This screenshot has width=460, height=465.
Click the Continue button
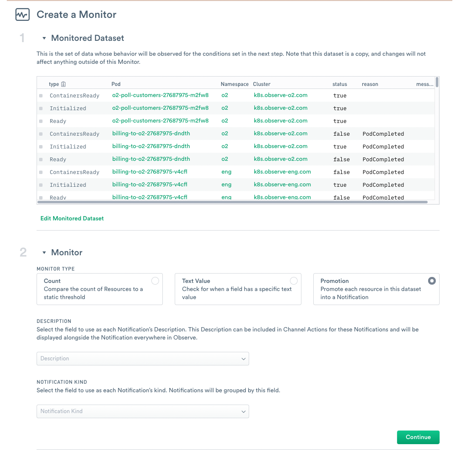click(418, 437)
